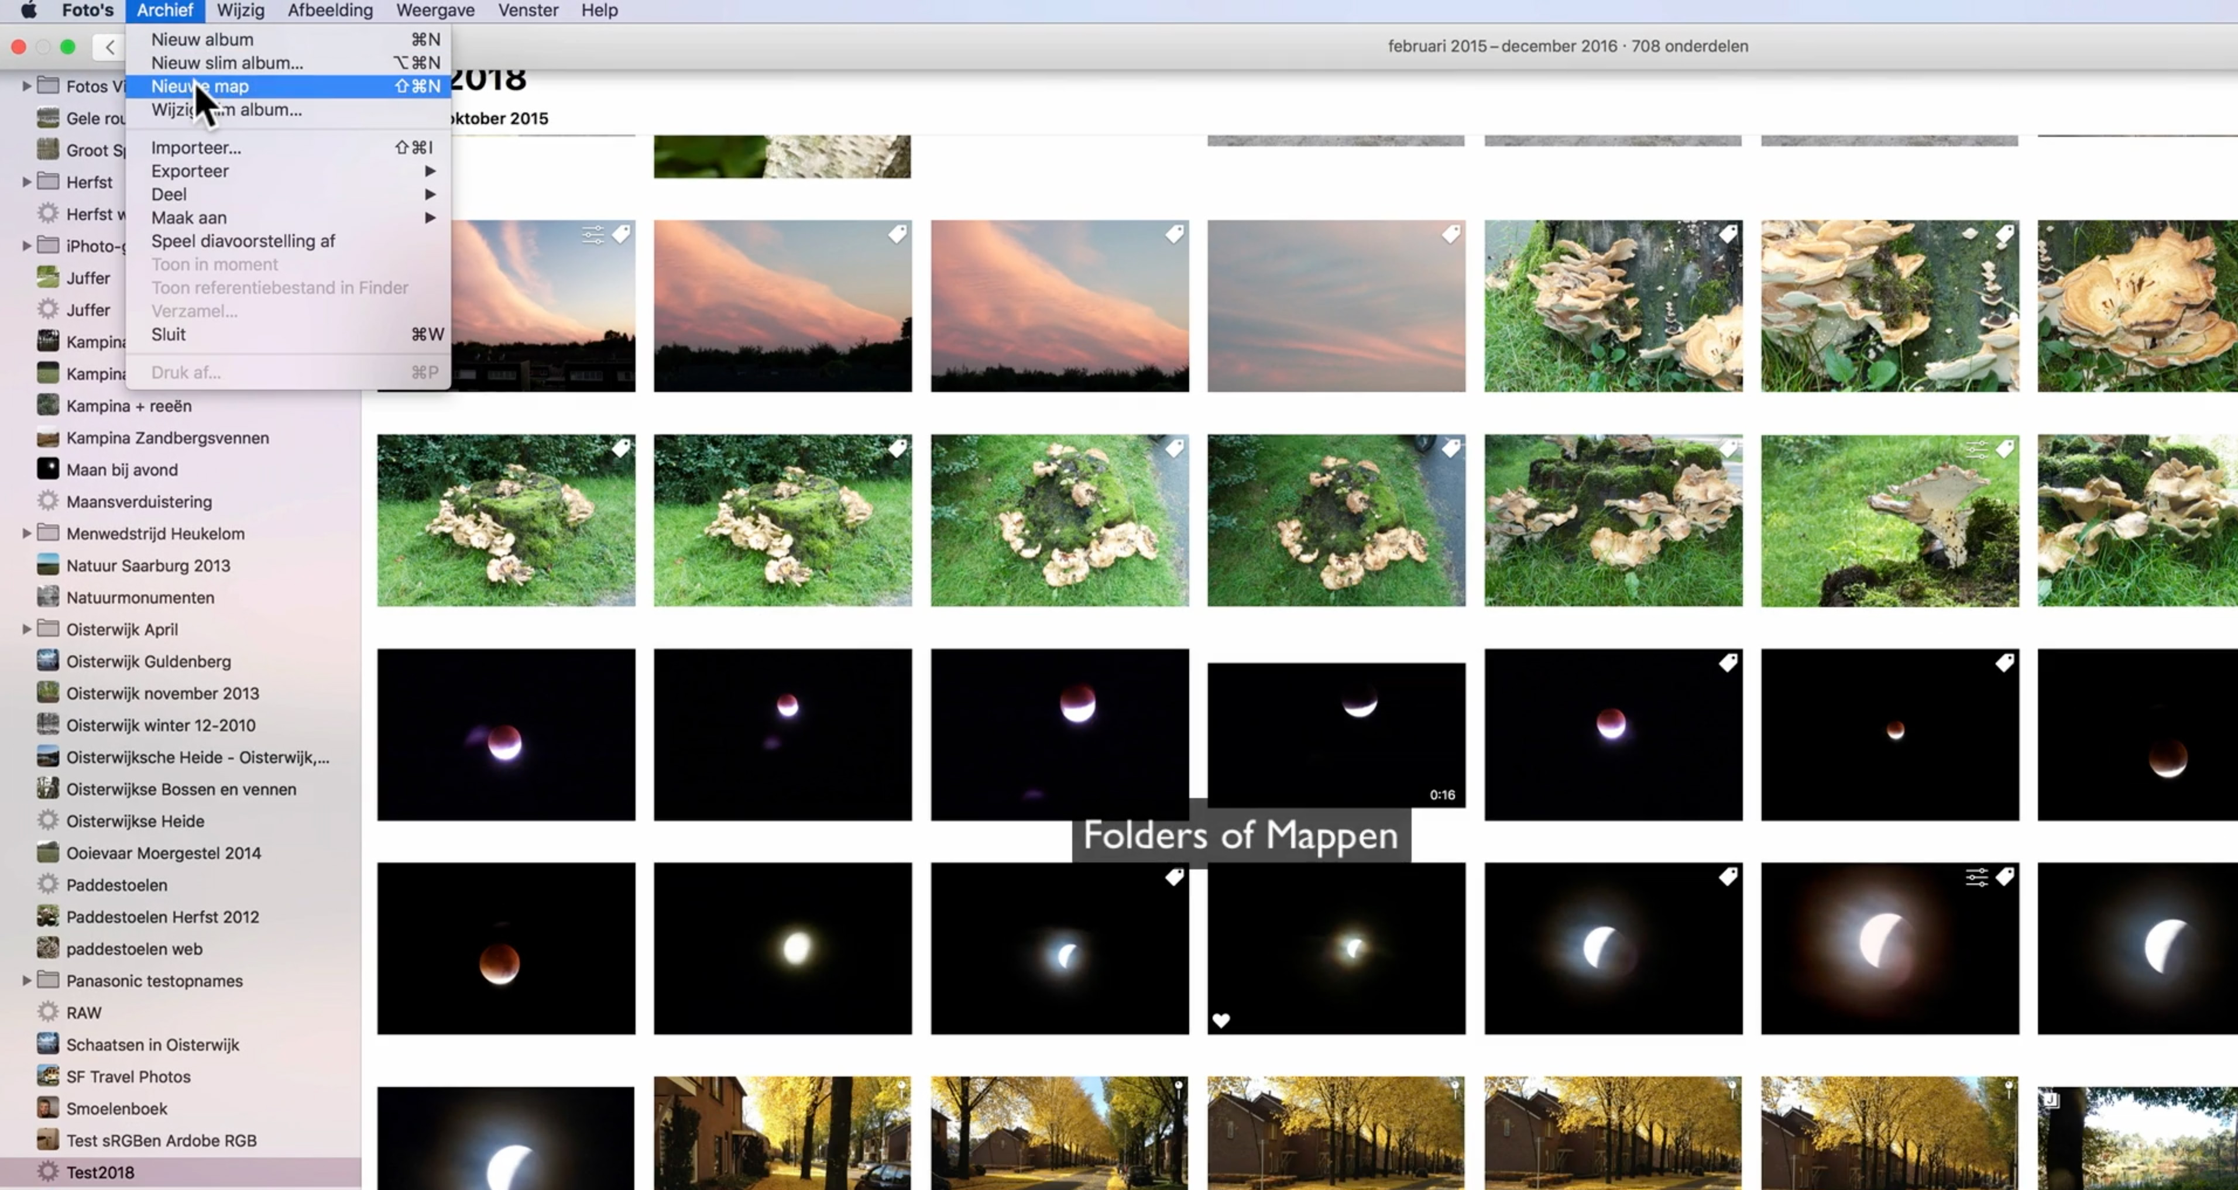The width and height of the screenshot is (2238, 1190).
Task: Click the back navigation arrow in toolbar
Action: [x=109, y=47]
